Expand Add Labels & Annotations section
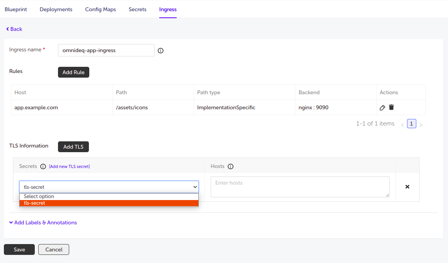Screen dimensions: 448x263 coord(43,222)
